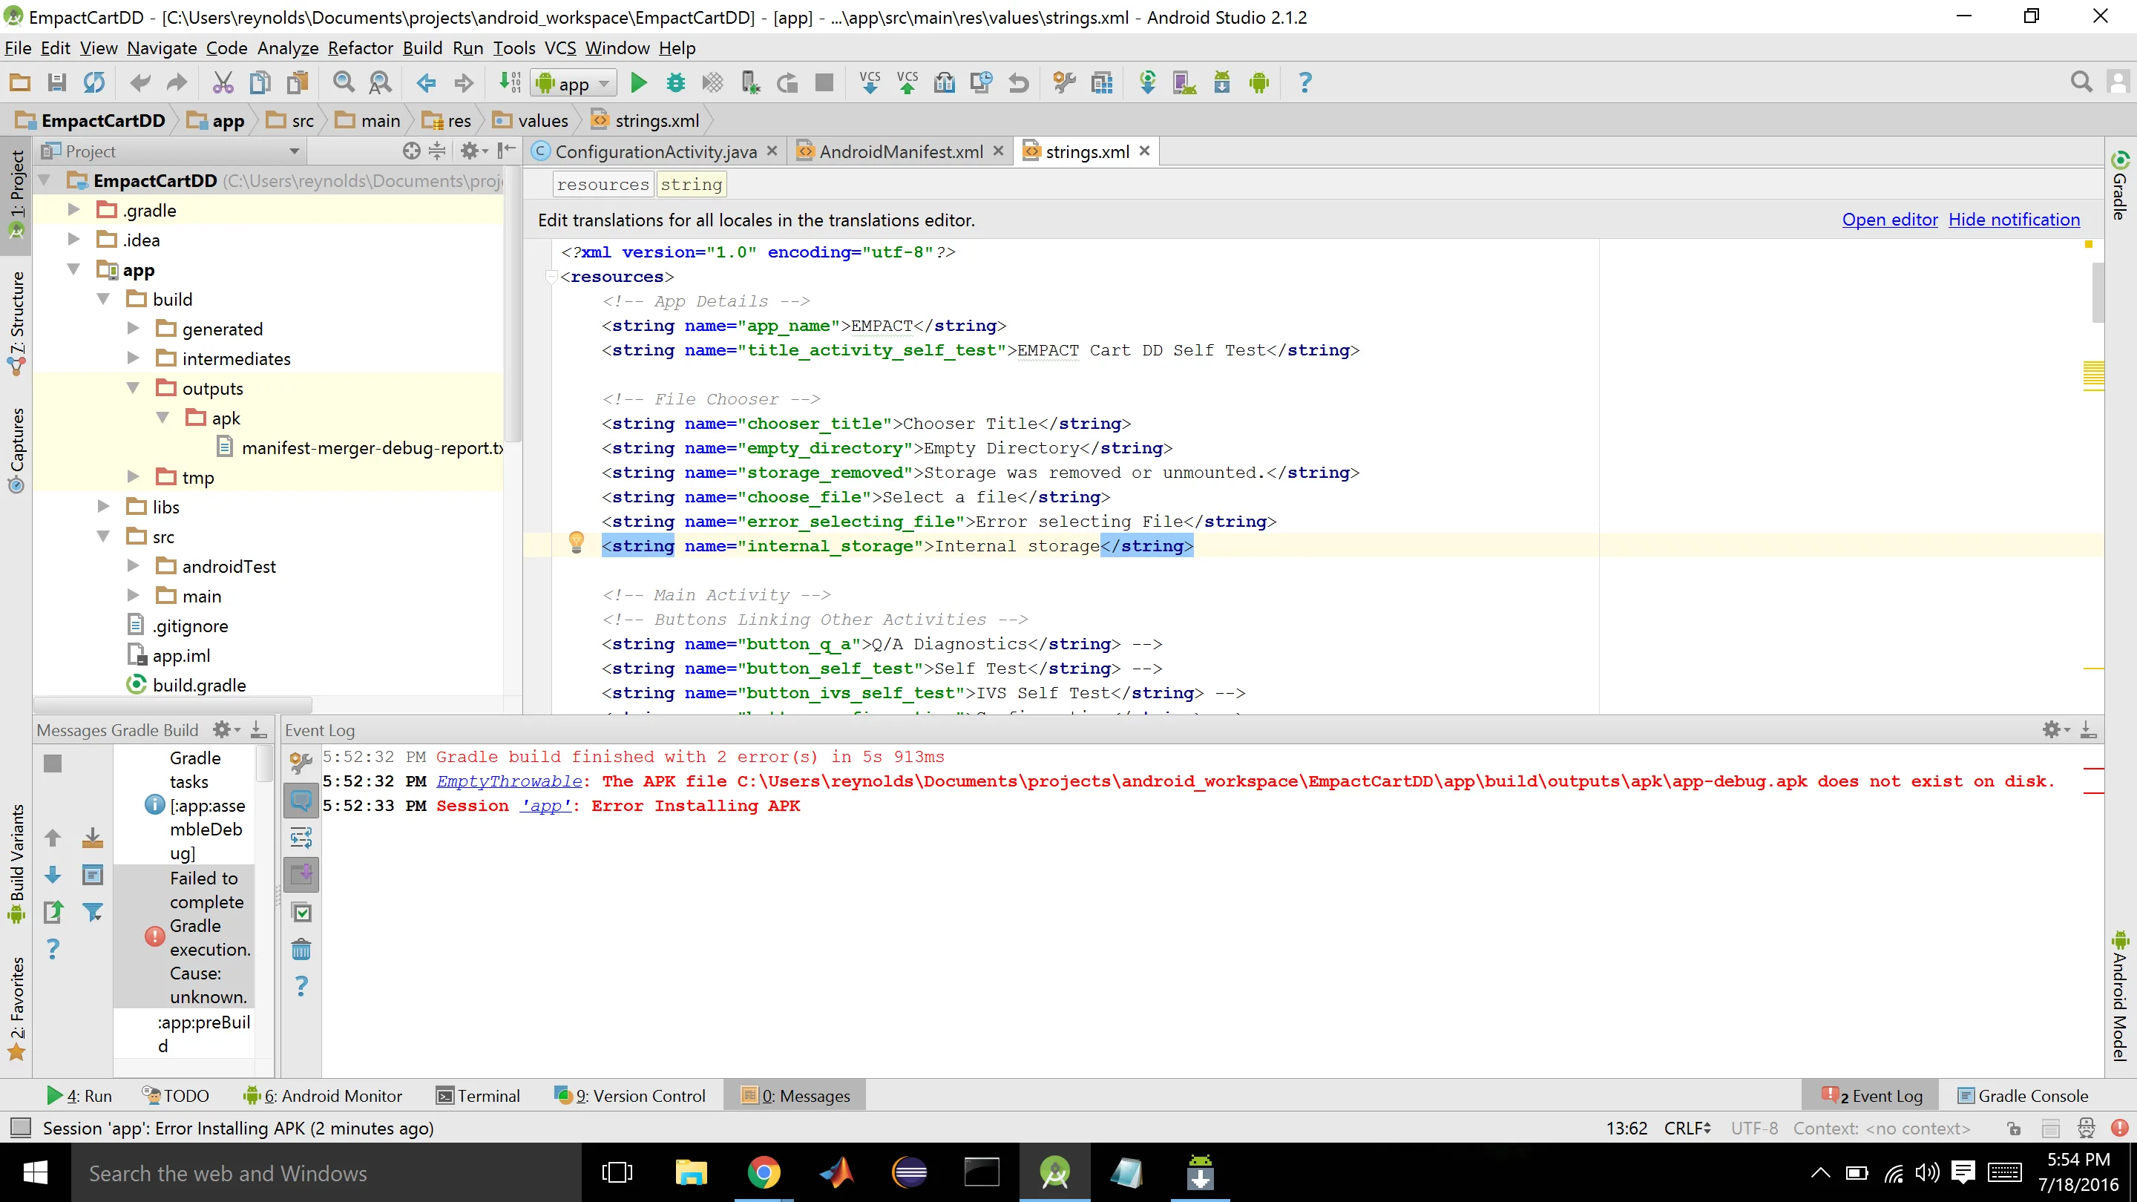2137x1202 pixels.
Task: Toggle the 7: Structure tool window
Action: (16, 324)
